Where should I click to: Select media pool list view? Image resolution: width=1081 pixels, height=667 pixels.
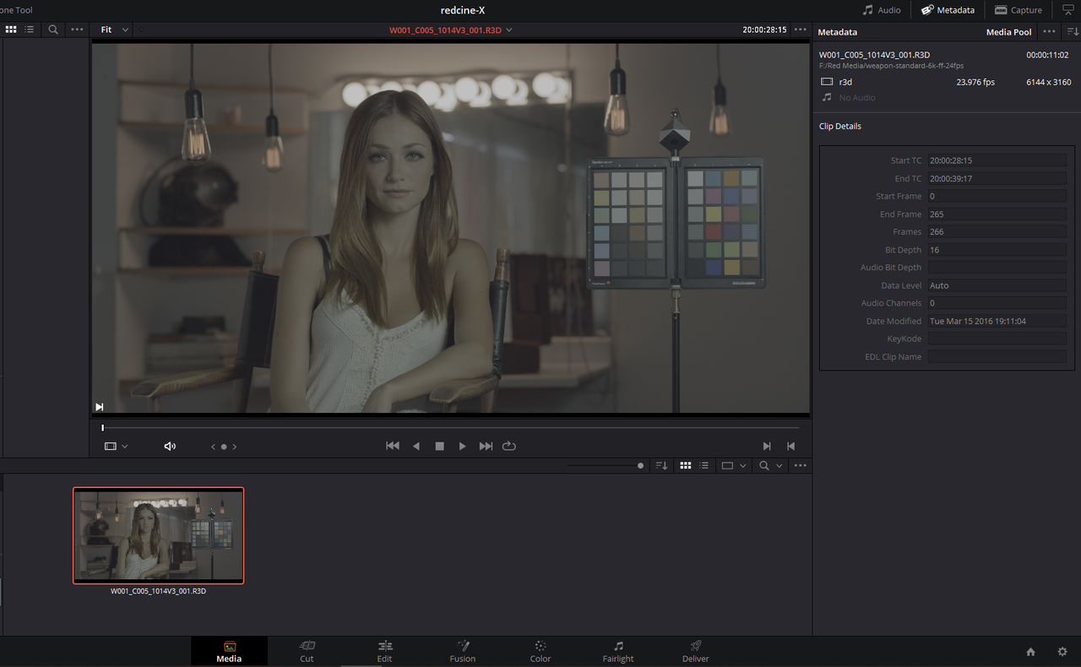click(703, 465)
